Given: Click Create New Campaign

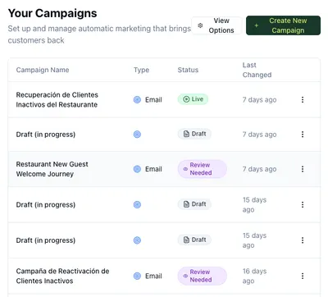Looking at the screenshot, I should point(283,25).
